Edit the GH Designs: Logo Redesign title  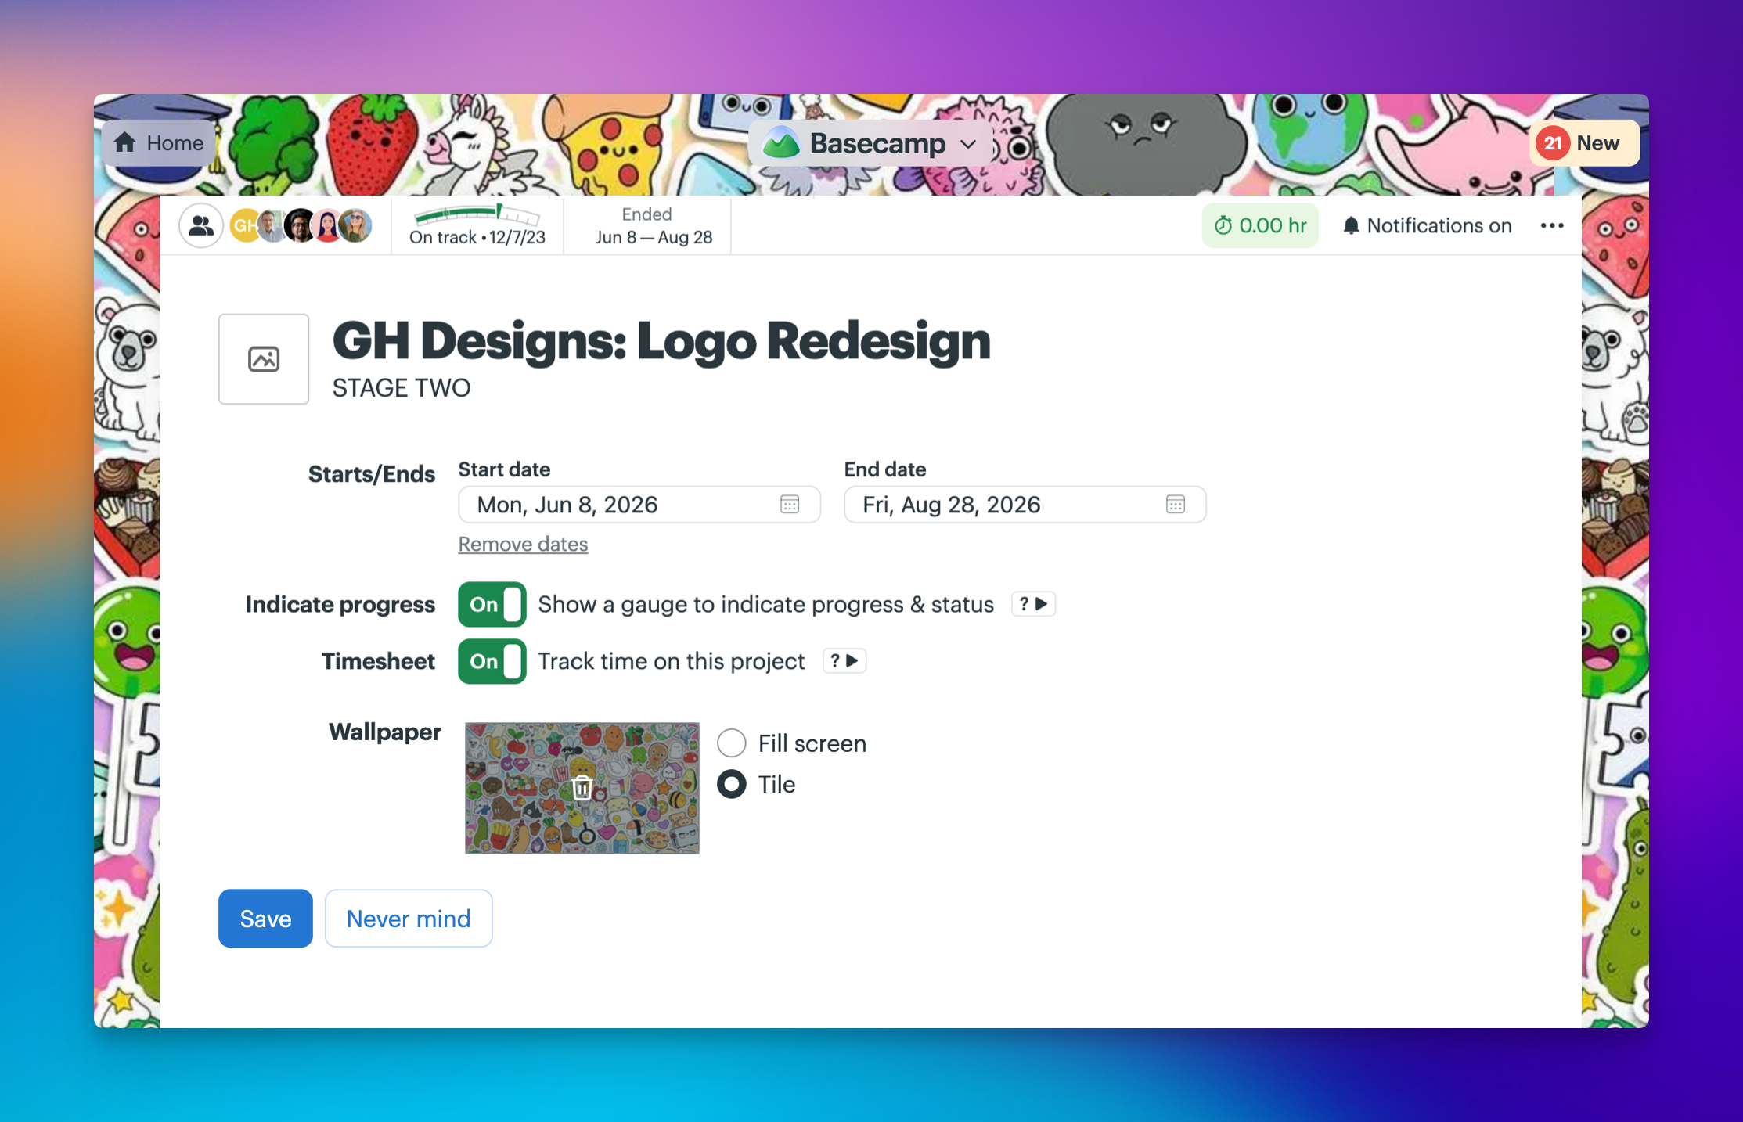661,341
